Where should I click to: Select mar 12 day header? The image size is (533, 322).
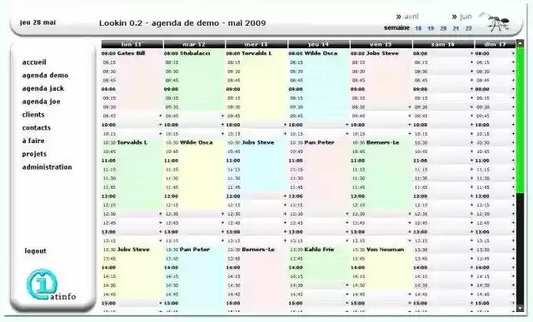click(x=194, y=44)
